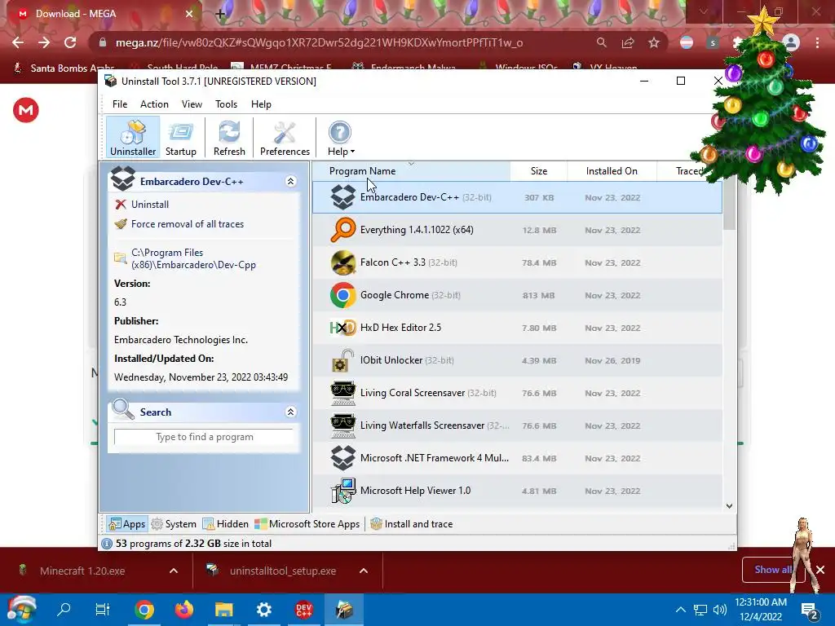Click Chrome's Back navigation arrow
835x626 pixels.
18,42
